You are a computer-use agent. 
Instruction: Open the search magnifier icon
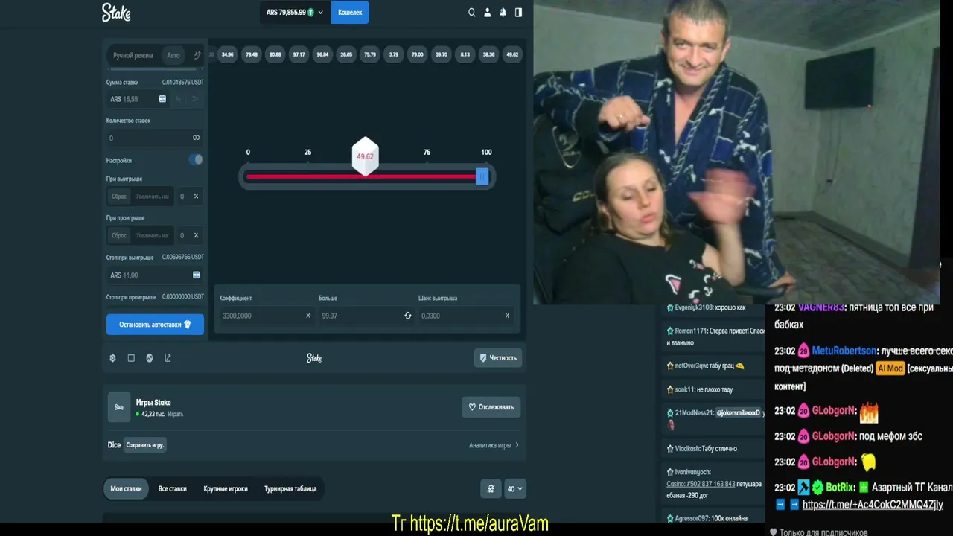click(x=471, y=13)
